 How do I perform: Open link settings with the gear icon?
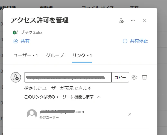point(134,77)
